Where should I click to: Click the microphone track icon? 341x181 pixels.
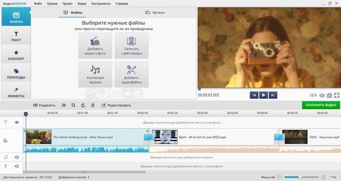pos(5,166)
